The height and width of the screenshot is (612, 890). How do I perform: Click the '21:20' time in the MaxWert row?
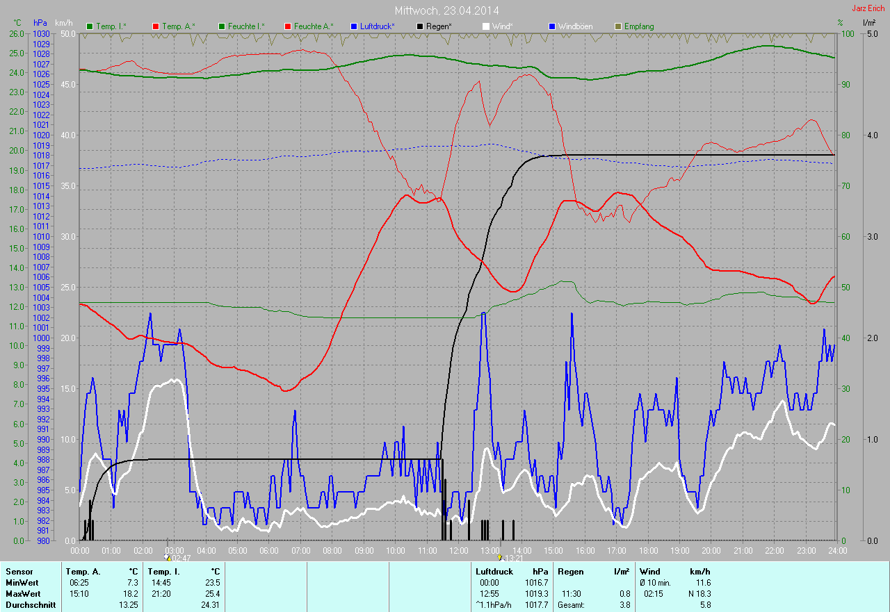pos(162,594)
